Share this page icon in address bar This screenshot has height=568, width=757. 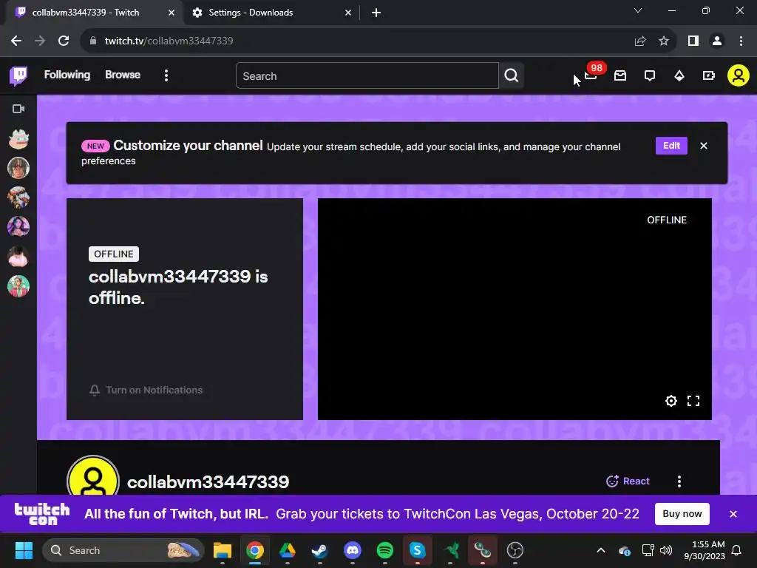click(x=640, y=41)
